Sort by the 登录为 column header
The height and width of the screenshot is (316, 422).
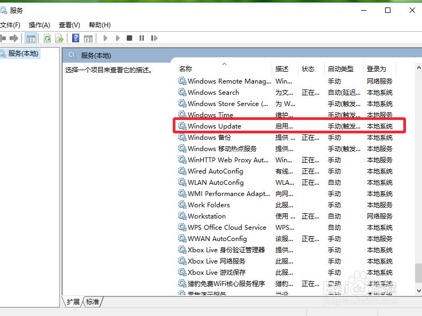click(x=376, y=69)
